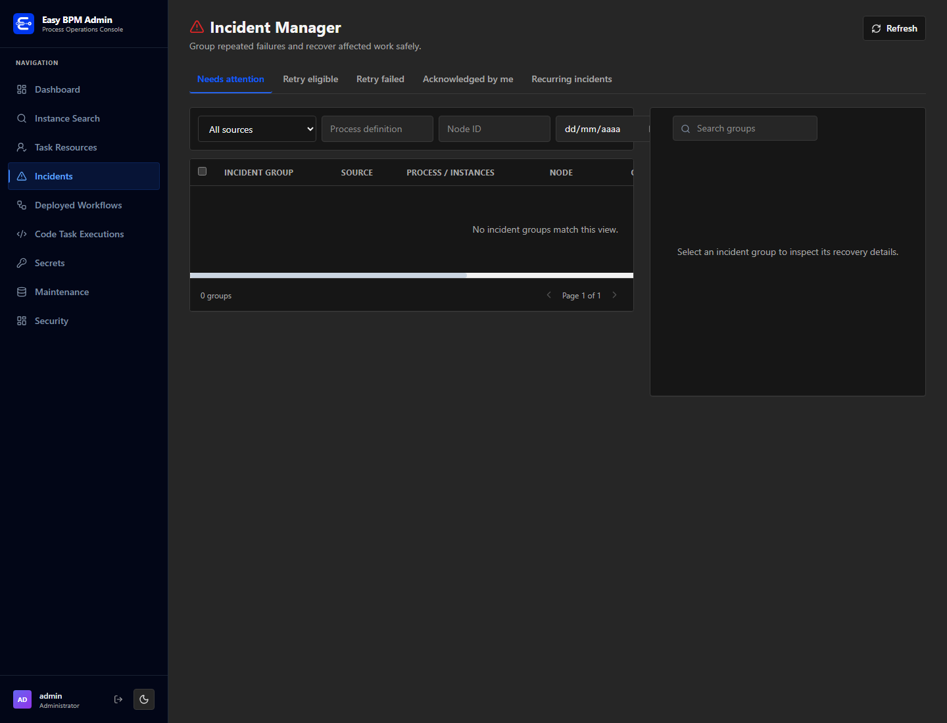
Task: Click the dd/mm/aaaa date field
Action: 602,129
